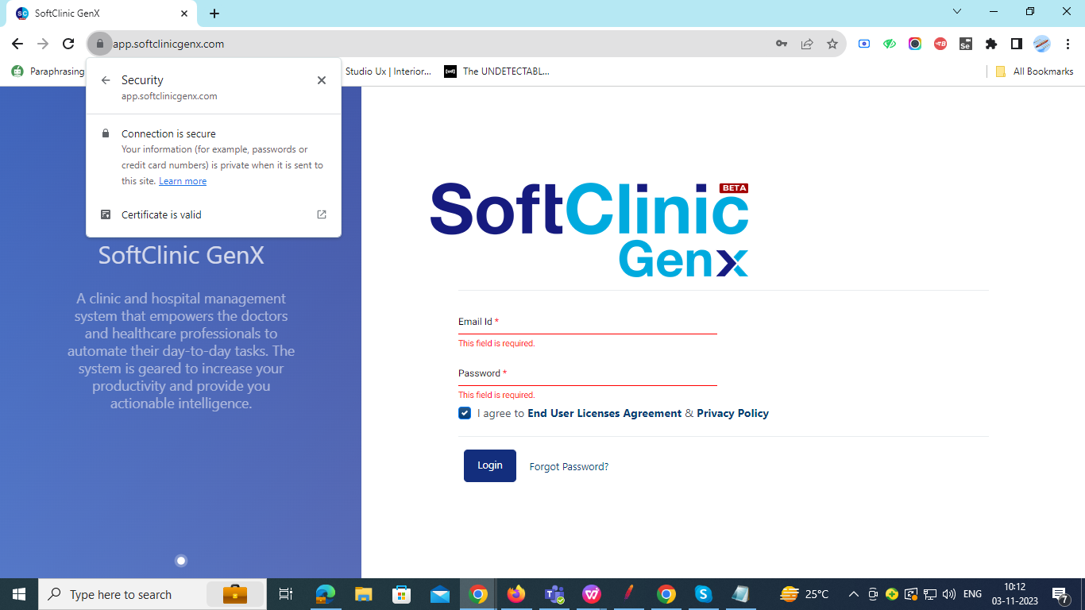This screenshot has height=610, width=1085.
Task: Close the Security popup with X
Action: coord(322,80)
